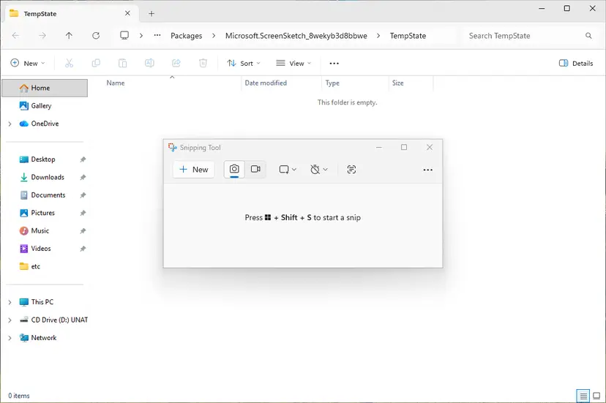Click the Paste clipboard icon
Viewport: 606px width, 403px height.
click(x=122, y=63)
